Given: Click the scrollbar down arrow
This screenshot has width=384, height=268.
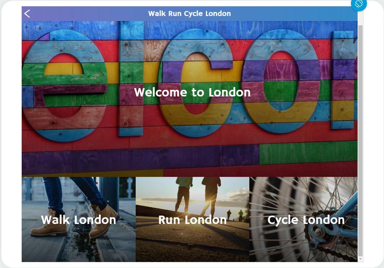Looking at the screenshot, I should click(x=360, y=259).
